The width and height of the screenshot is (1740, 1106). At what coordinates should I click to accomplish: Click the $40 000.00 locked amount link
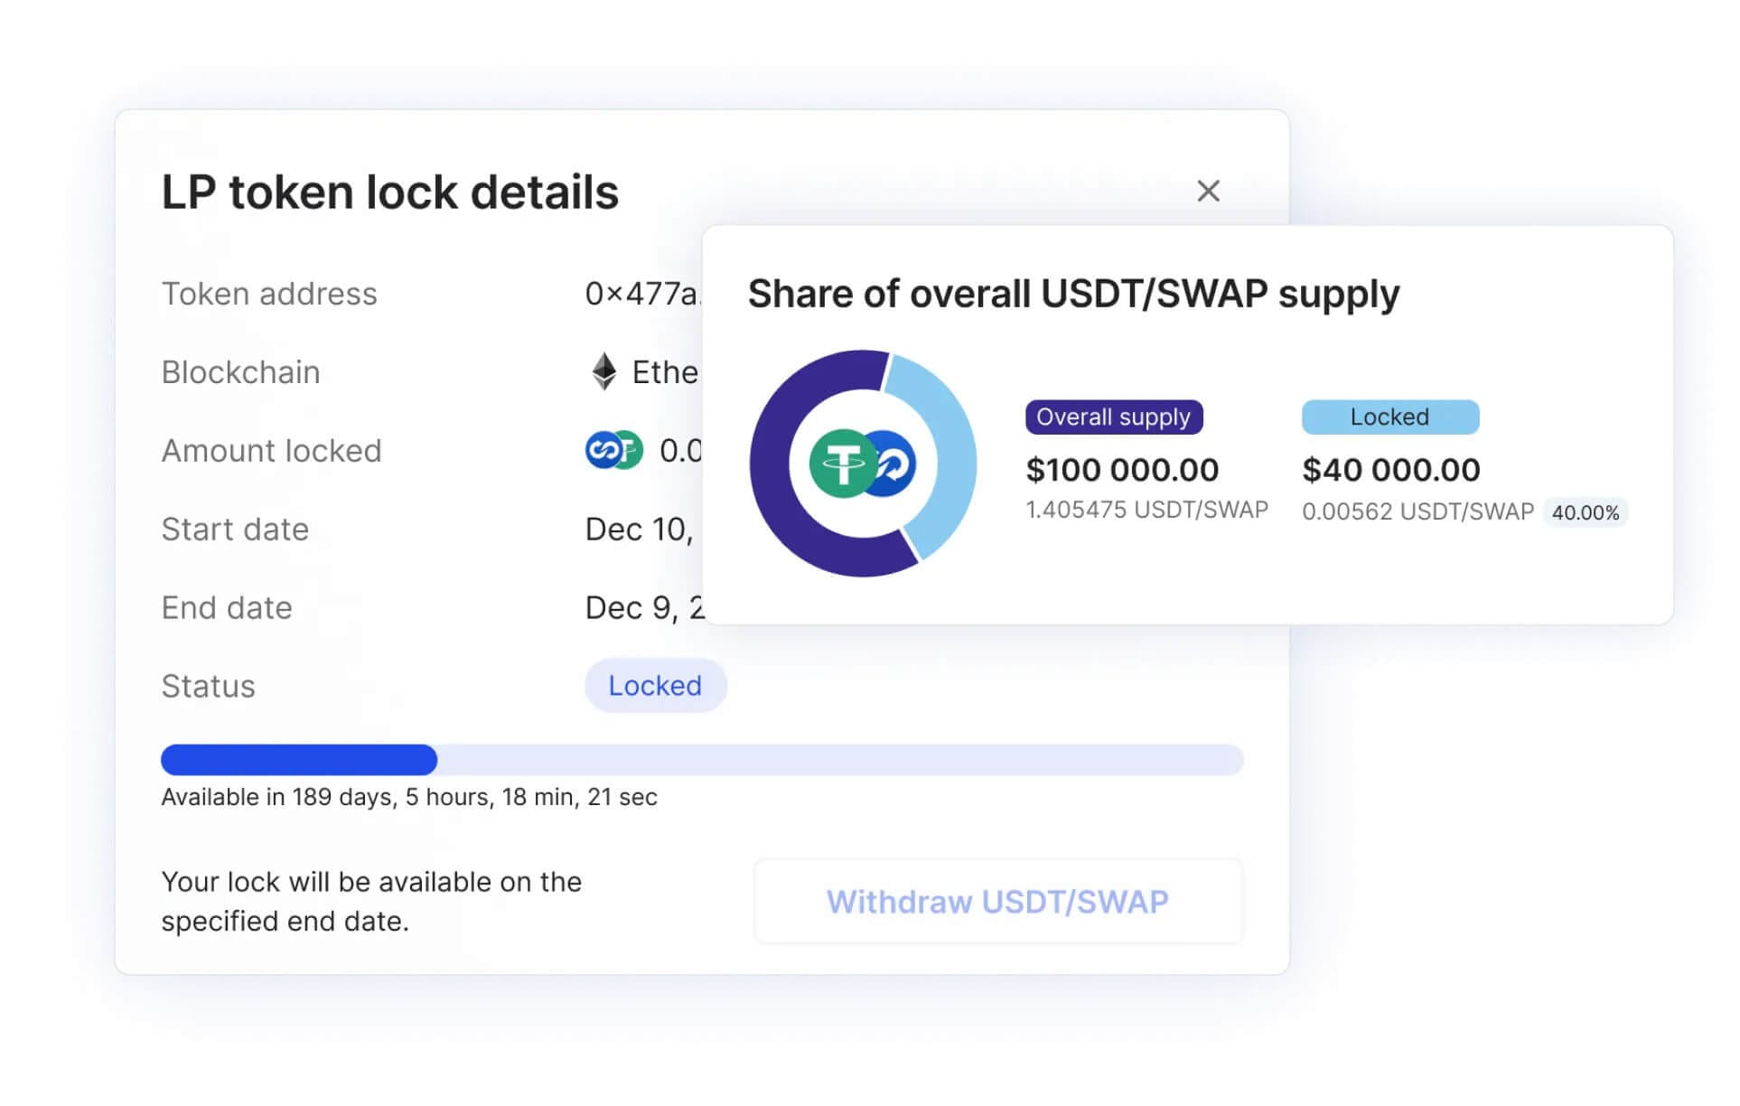click(x=1391, y=470)
